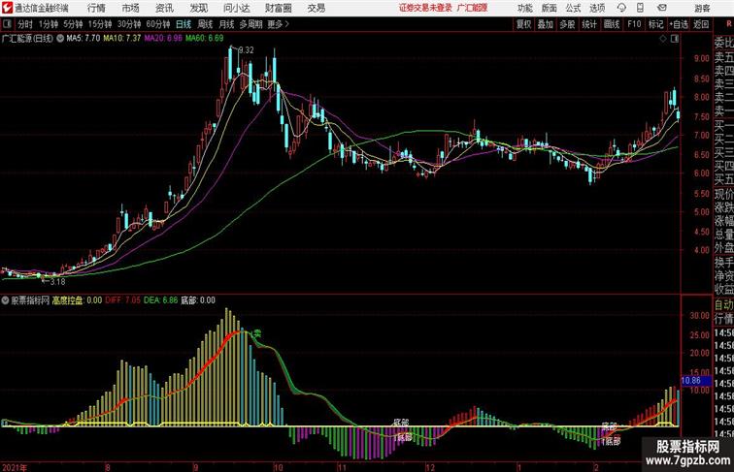Switch to 月线 monthly period
The height and width of the screenshot is (472, 734).
[226, 24]
